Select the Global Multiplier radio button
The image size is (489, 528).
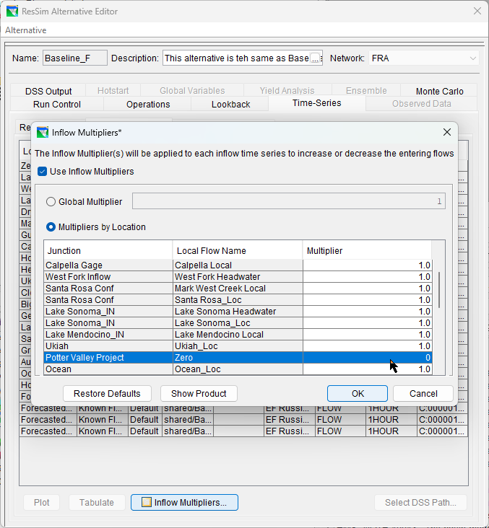(51, 202)
